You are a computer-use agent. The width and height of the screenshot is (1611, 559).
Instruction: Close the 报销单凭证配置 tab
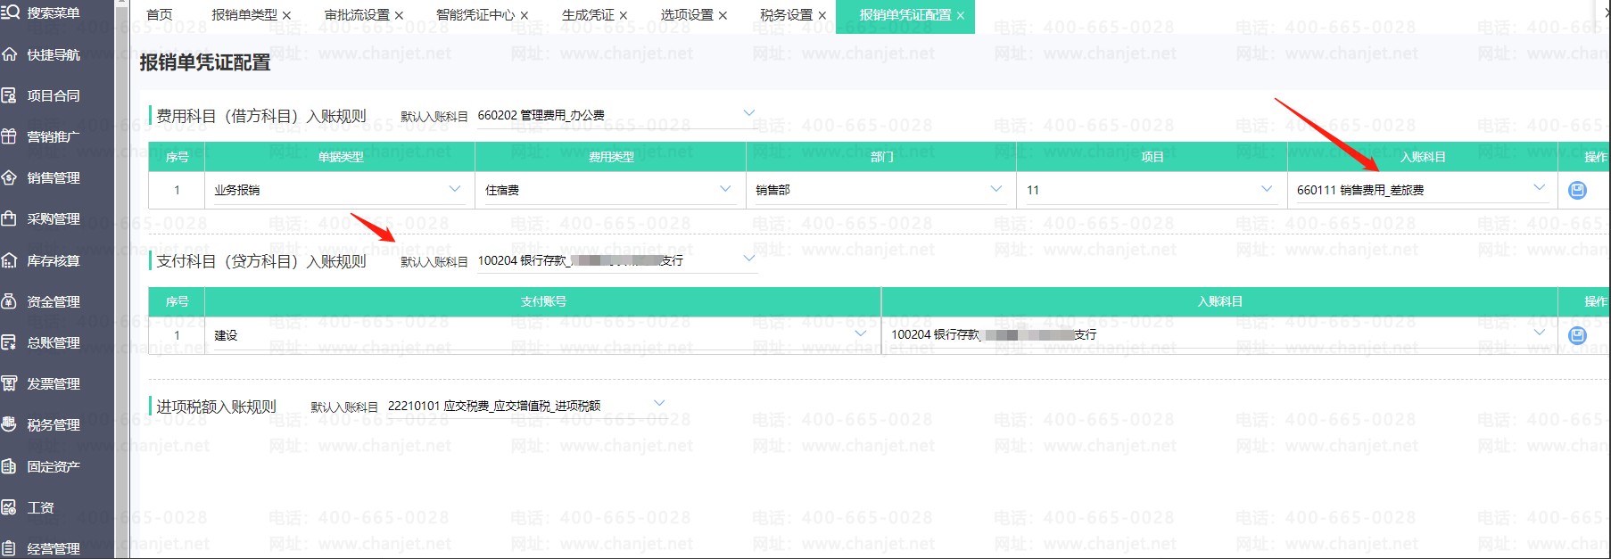pos(961,15)
